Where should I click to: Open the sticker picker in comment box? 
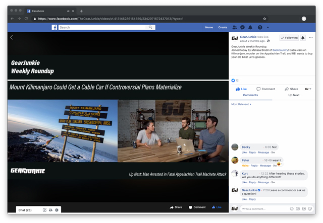click(310, 209)
